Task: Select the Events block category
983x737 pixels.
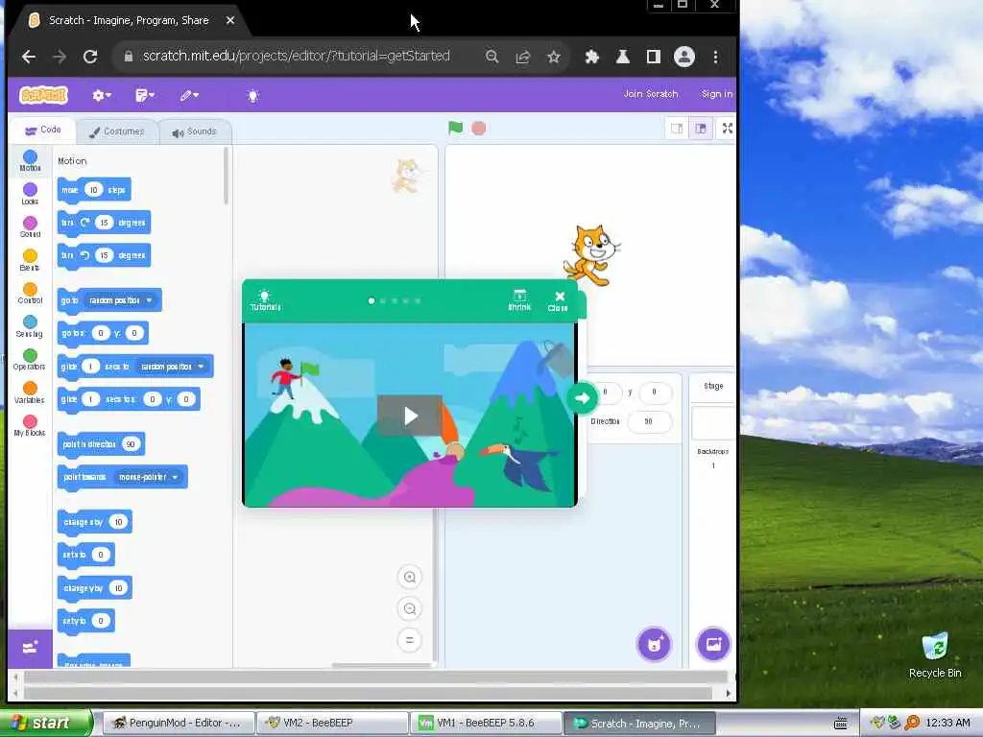Action: tap(30, 260)
